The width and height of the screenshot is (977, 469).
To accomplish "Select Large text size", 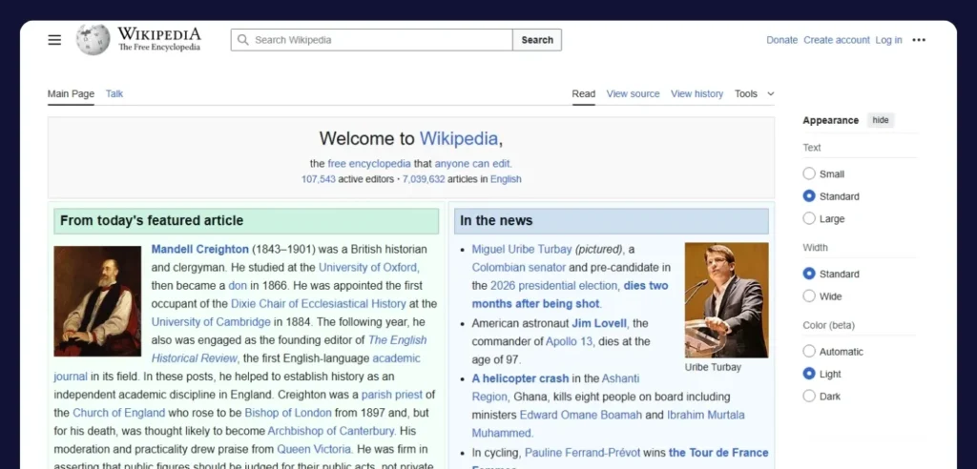I will [809, 218].
